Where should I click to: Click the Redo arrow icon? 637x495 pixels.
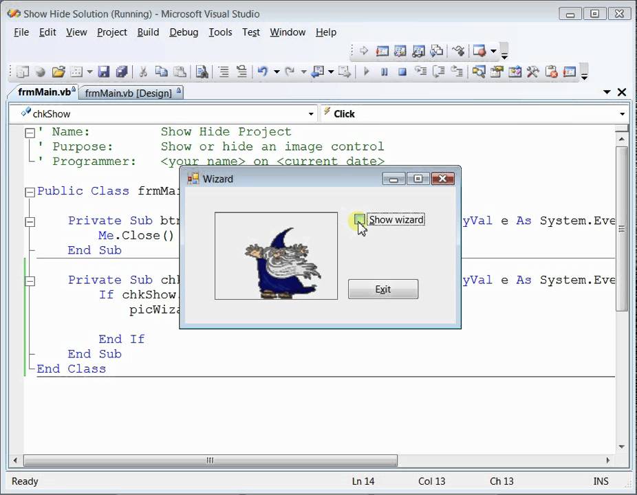point(290,72)
